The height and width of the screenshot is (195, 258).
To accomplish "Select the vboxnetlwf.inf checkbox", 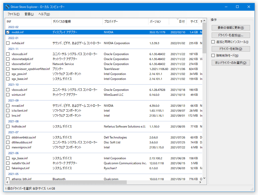I will 8,64.
